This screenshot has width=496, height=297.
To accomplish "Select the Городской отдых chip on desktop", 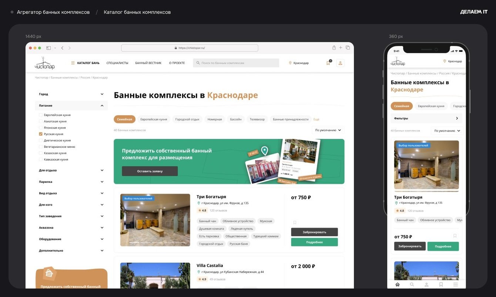I will tap(187, 119).
